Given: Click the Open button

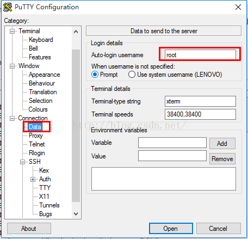Looking at the screenshot, I should click(171, 229).
